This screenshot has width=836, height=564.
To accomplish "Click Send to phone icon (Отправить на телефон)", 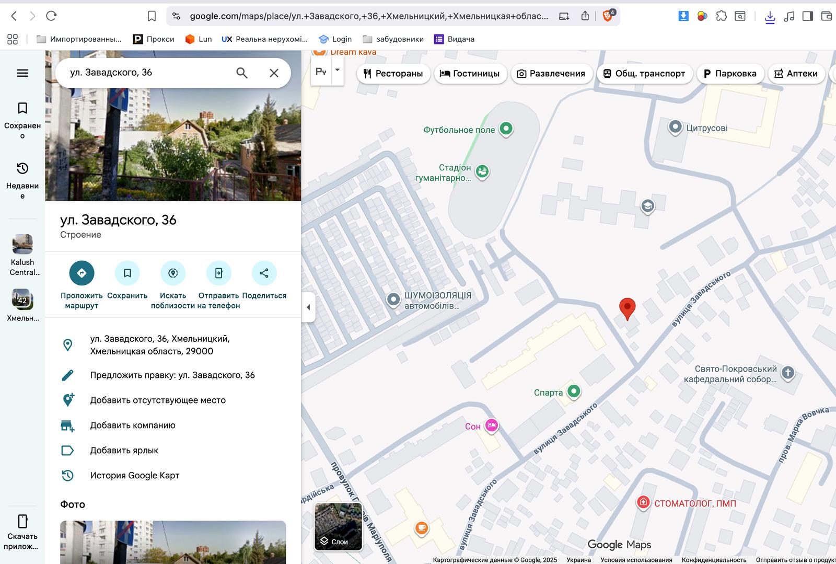I will [218, 273].
